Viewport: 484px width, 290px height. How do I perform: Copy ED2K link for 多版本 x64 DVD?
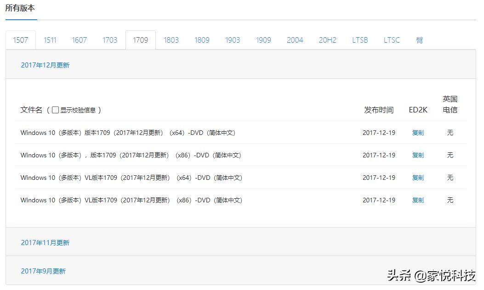[x=418, y=133]
